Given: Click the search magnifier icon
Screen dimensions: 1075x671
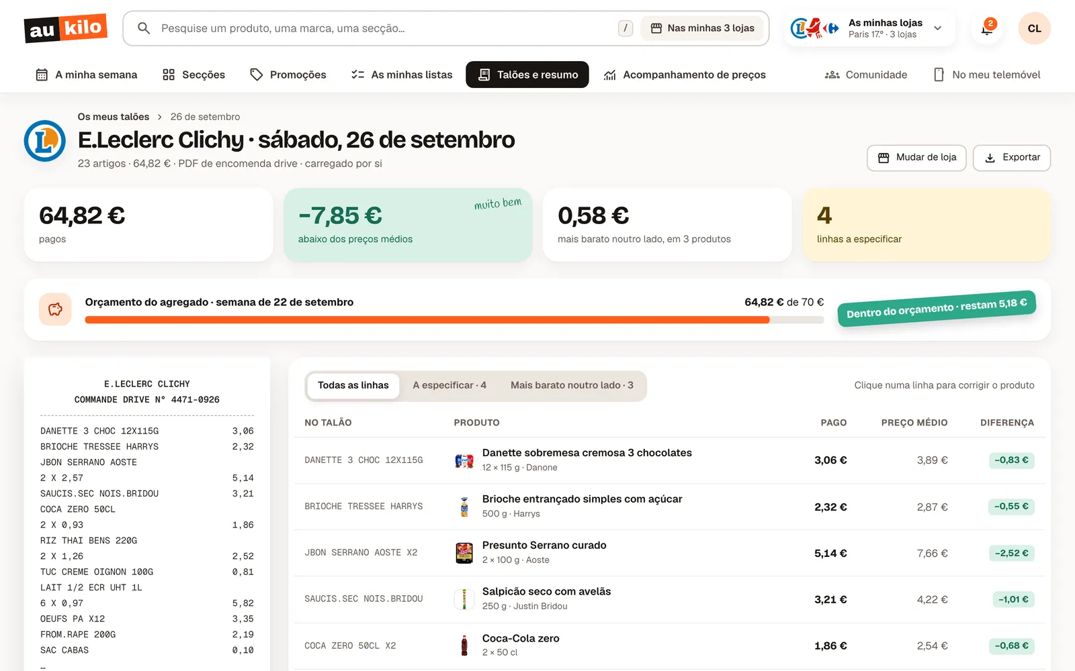Looking at the screenshot, I should (143, 28).
